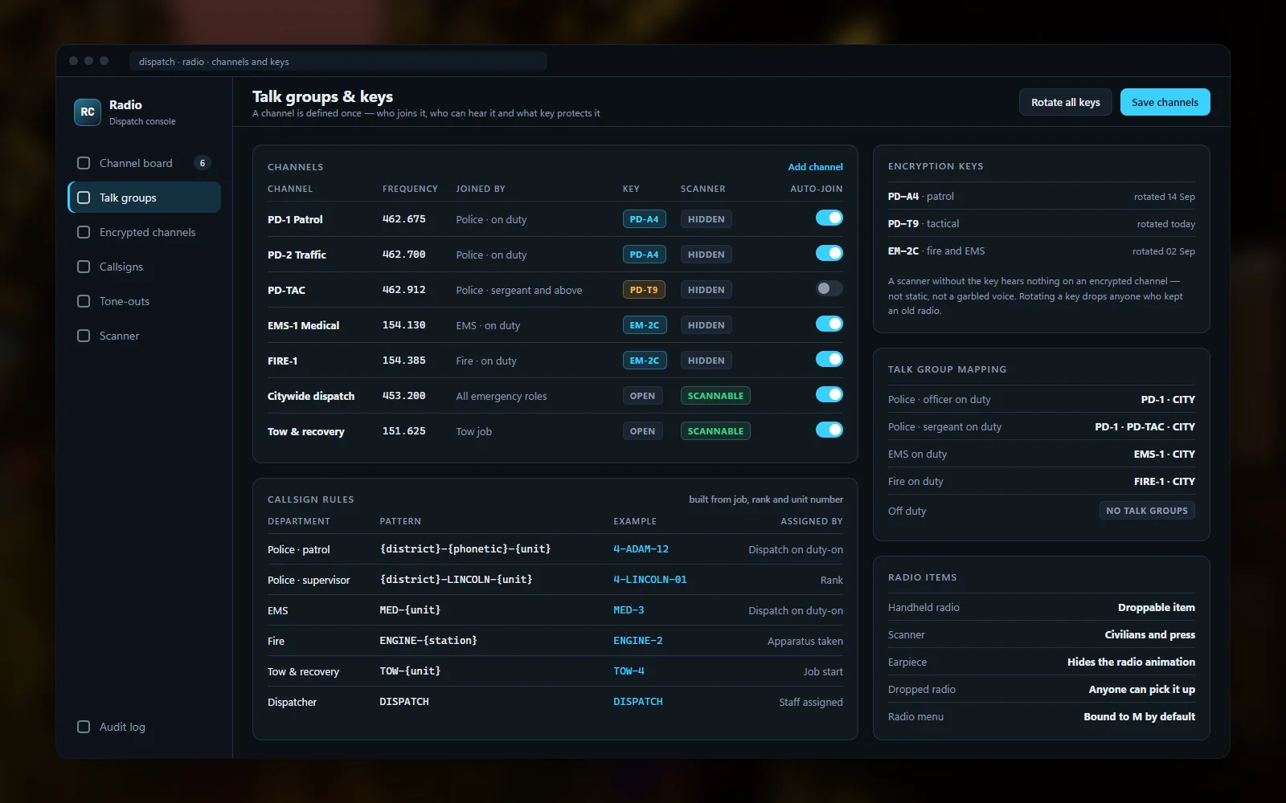This screenshot has width=1286, height=803.
Task: Click the Audit log sidebar icon
Action: point(84,727)
